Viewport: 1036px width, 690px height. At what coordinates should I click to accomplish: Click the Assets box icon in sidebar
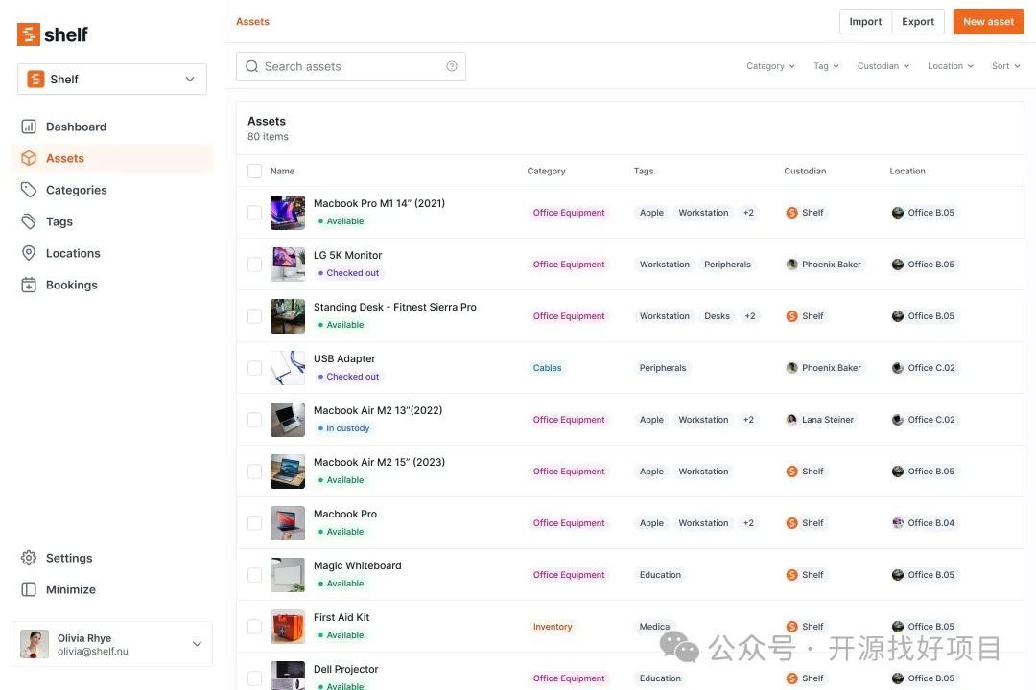pos(29,158)
